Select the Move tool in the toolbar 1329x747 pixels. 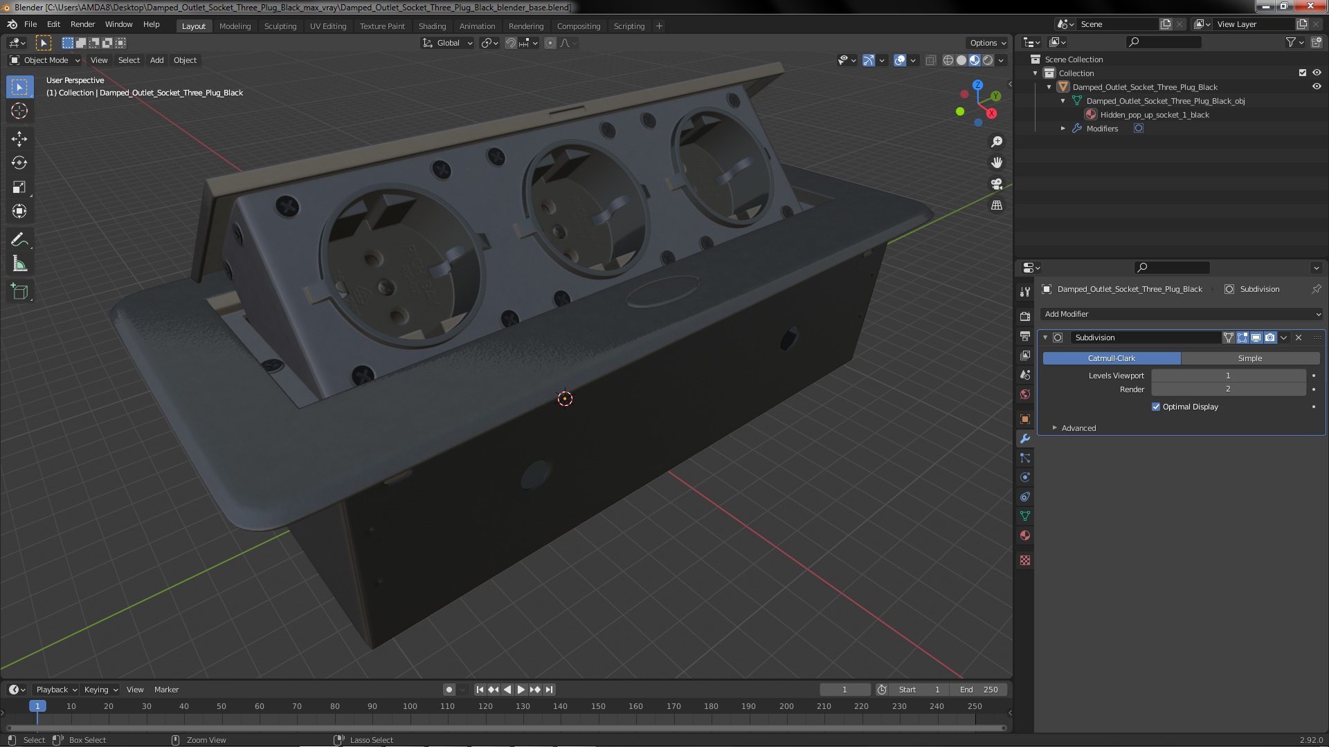tap(19, 138)
